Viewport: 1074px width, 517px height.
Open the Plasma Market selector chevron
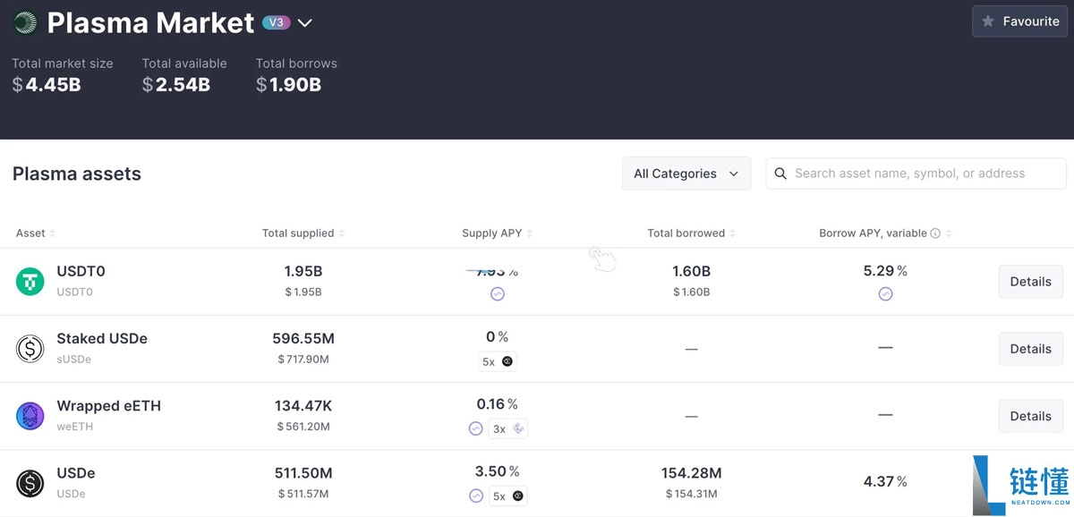pos(304,23)
